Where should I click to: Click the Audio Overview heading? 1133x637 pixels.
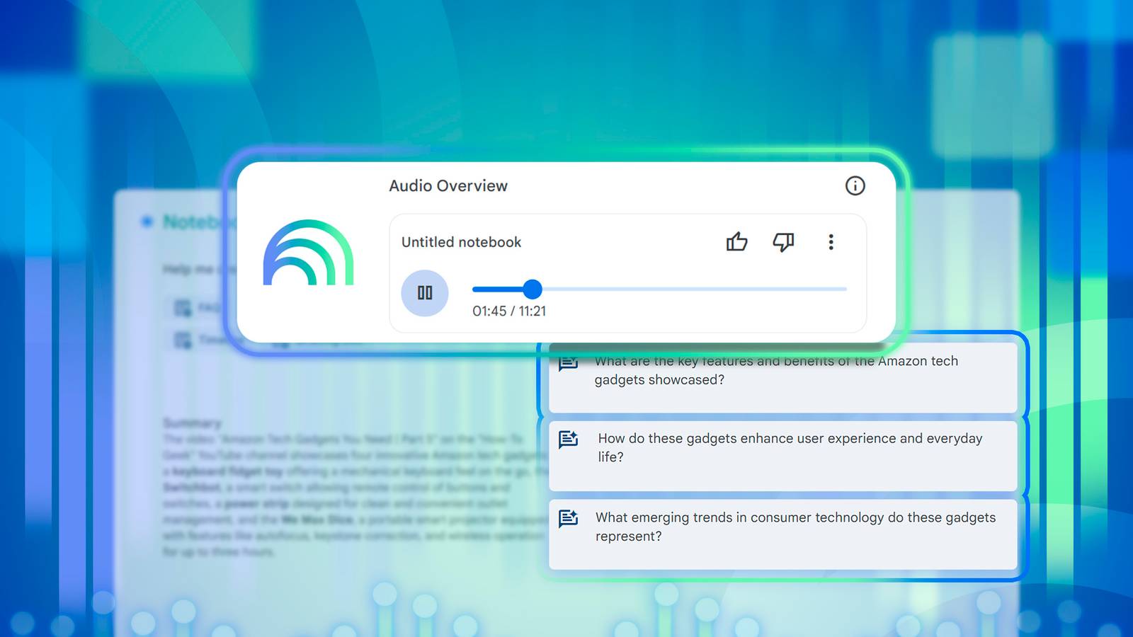coord(448,185)
